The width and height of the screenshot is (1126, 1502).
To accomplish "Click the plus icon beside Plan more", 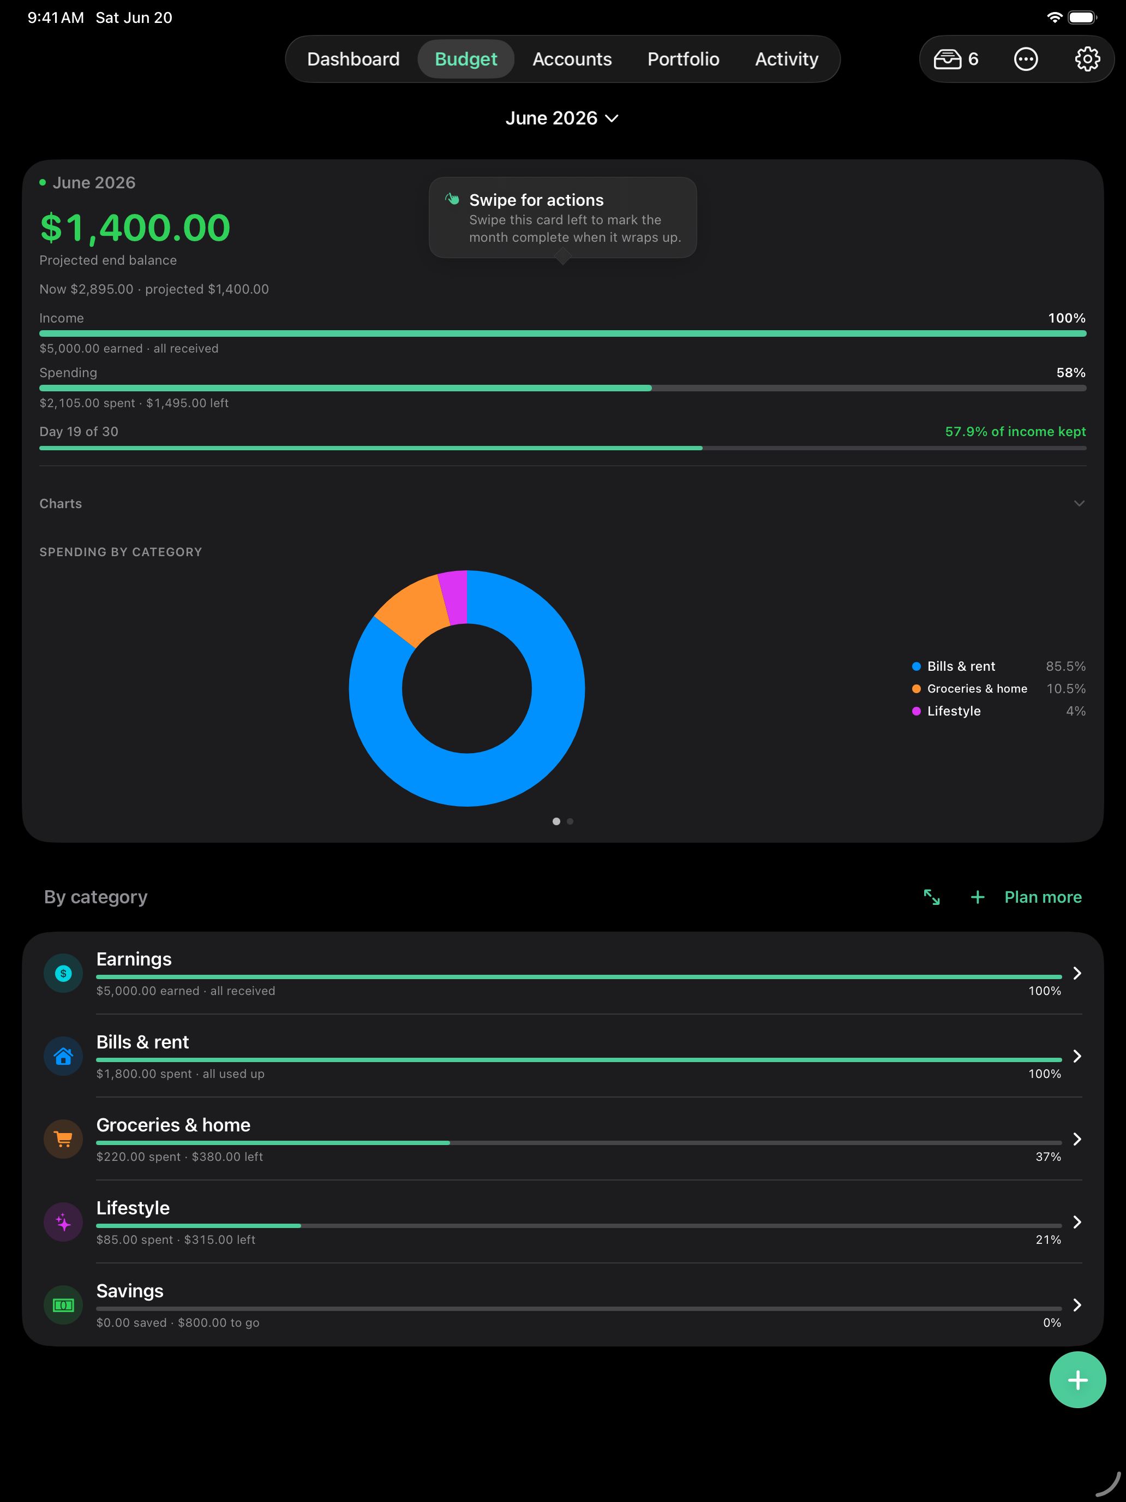I will pos(978,897).
